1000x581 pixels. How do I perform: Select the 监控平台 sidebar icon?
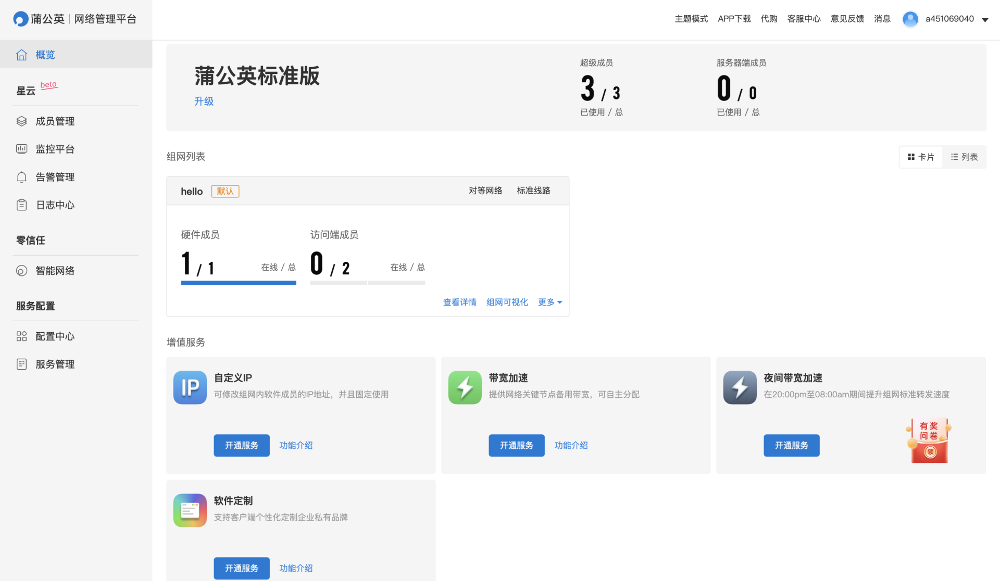(x=21, y=149)
